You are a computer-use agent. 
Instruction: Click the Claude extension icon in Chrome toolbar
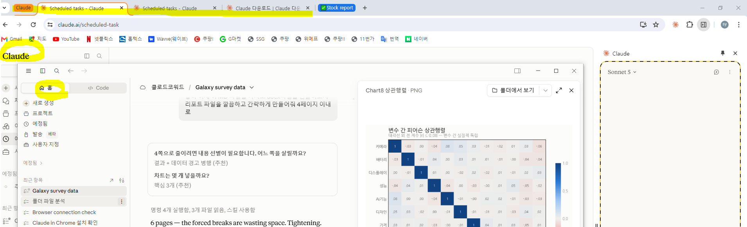coord(675,25)
